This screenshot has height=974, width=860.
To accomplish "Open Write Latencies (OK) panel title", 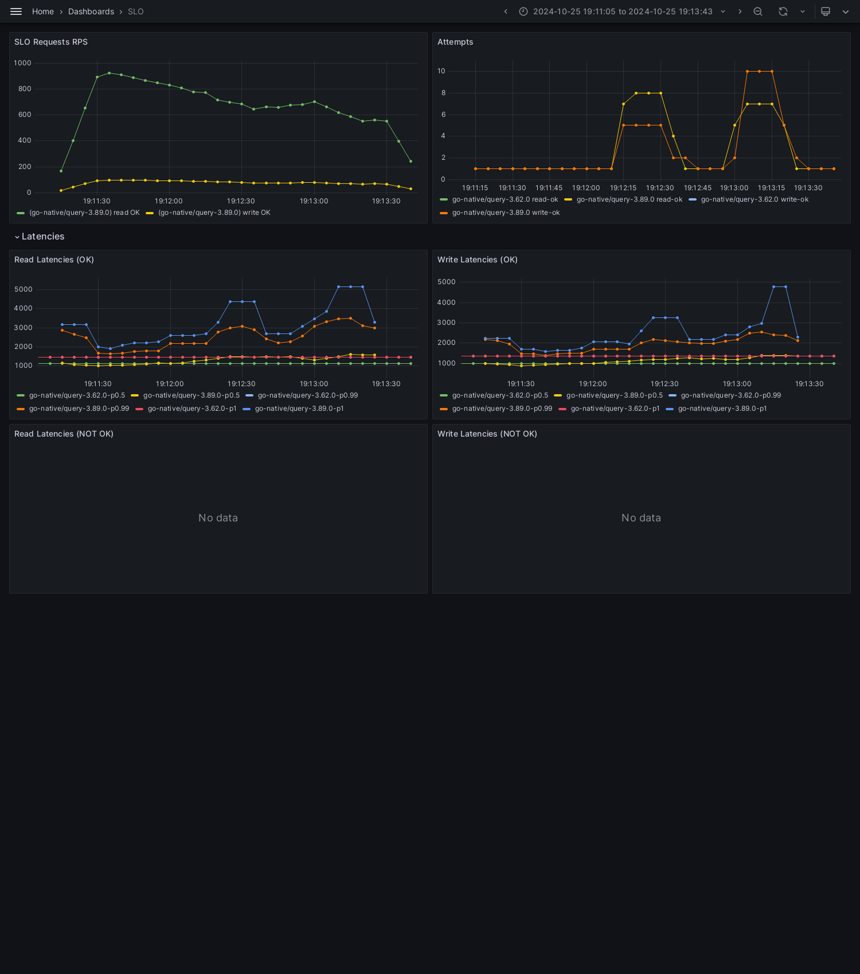I will tap(478, 260).
